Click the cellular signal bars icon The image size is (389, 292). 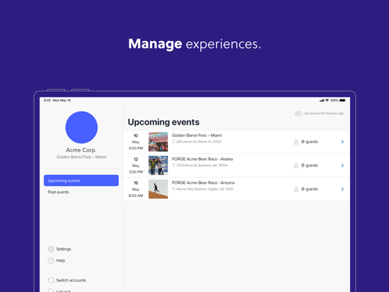(322, 100)
